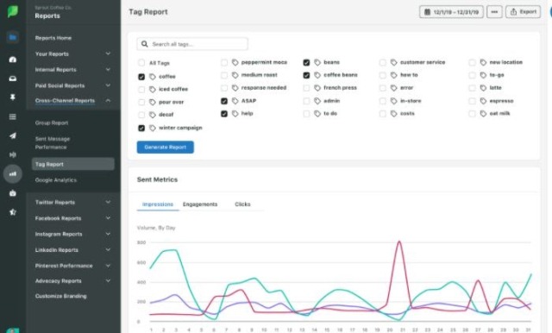
Task: Uncheck the coffee tag checkbox
Action: click(x=141, y=77)
